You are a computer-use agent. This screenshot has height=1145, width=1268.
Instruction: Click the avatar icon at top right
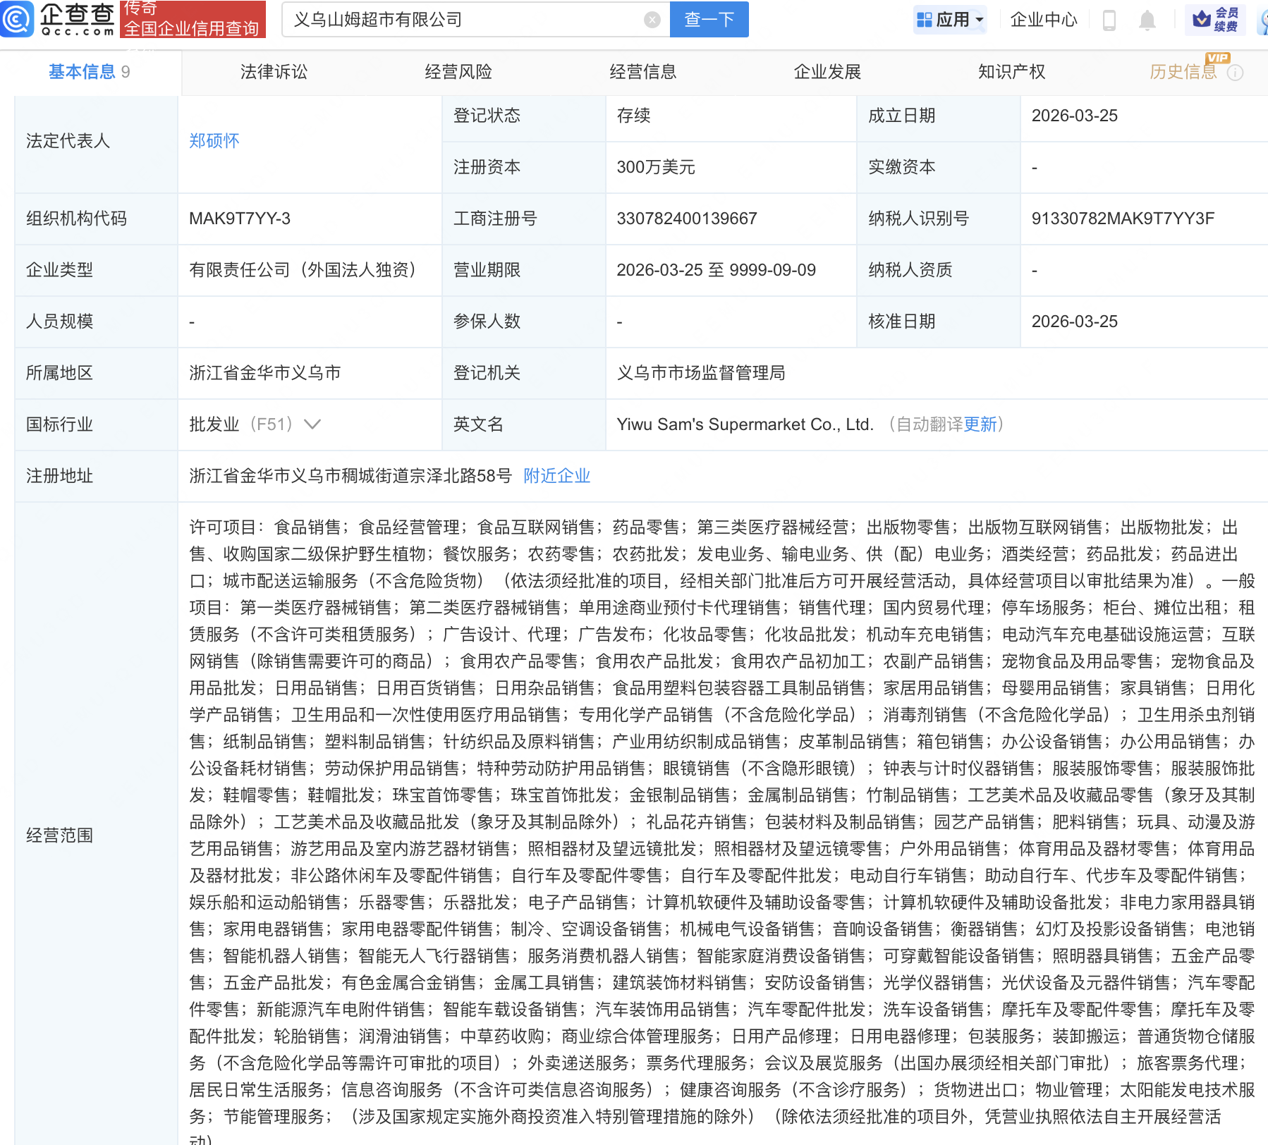[x=1262, y=20]
